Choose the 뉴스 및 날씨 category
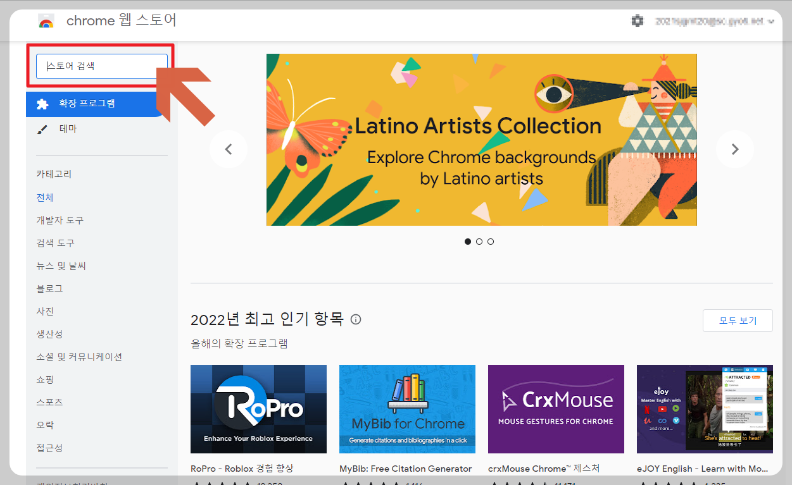Image resolution: width=792 pixels, height=485 pixels. pyautogui.click(x=61, y=266)
